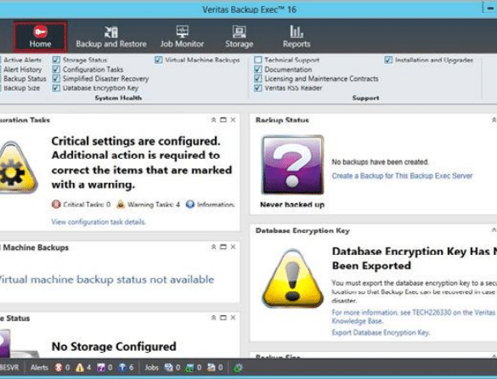Uncheck the Installation and Upgrades checkbox

[388, 60]
